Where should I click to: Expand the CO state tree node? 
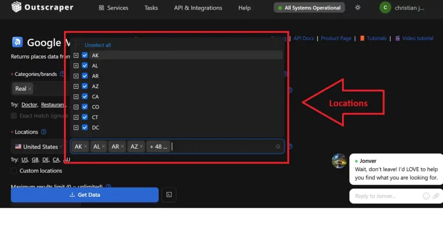pos(76,107)
